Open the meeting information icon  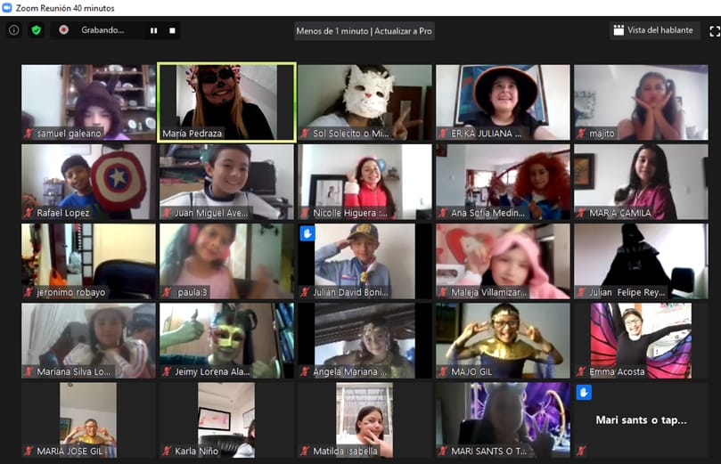point(13,29)
